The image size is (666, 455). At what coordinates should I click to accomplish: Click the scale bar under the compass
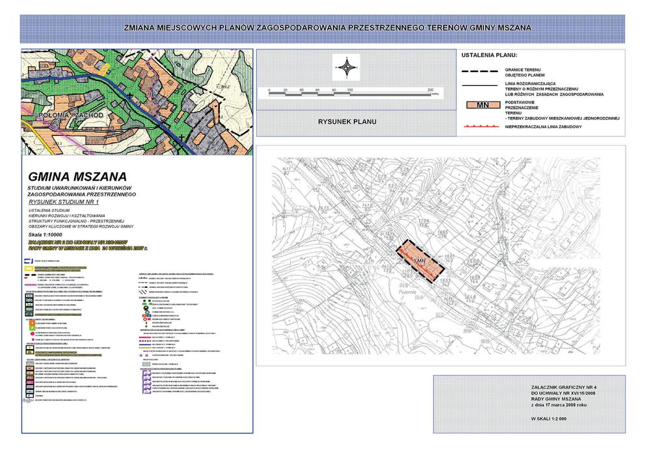[x=350, y=94]
